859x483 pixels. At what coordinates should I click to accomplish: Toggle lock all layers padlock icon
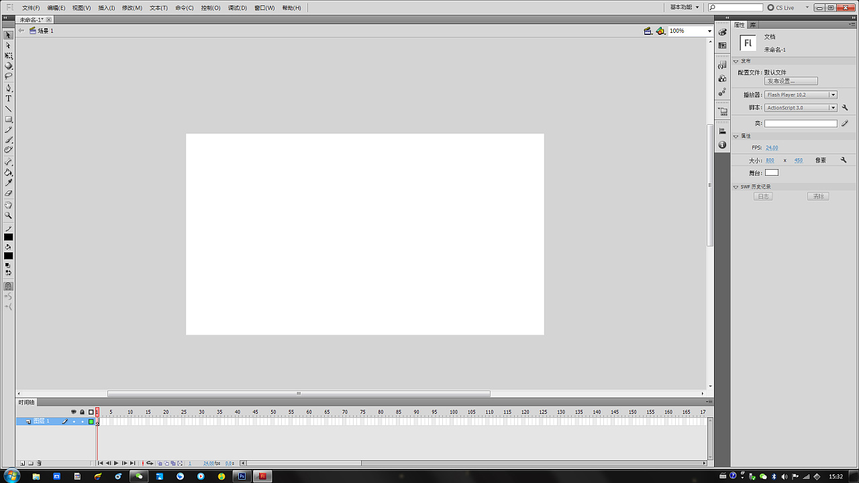click(x=82, y=412)
